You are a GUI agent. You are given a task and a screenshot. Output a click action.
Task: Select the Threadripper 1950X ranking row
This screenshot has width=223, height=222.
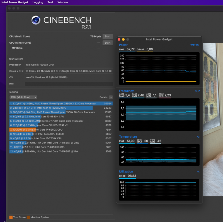point(61,112)
